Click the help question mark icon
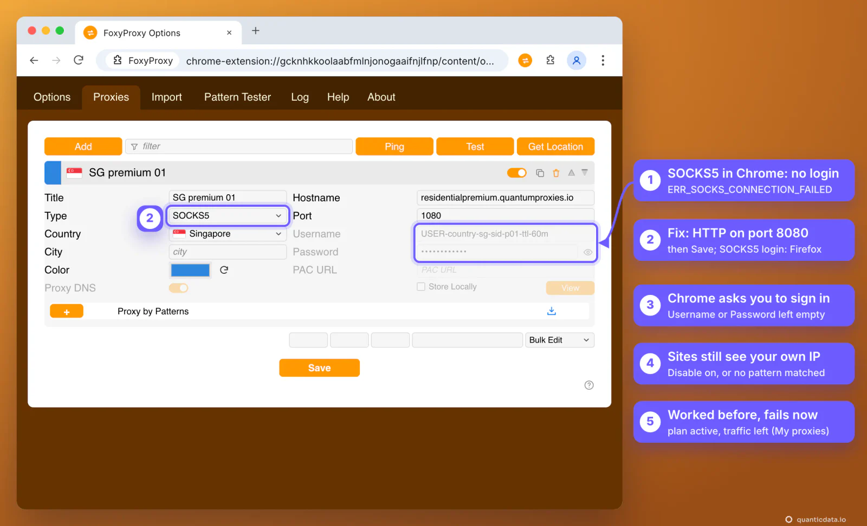Screen dimensions: 867x526 589,385
